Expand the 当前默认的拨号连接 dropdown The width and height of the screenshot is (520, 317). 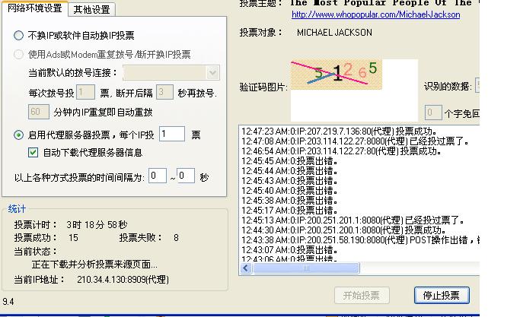pyautogui.click(x=212, y=73)
